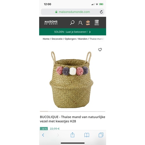Screen dimensions: 145x145
Task: Open the hamburger MENU
Action: (x=97, y=23)
